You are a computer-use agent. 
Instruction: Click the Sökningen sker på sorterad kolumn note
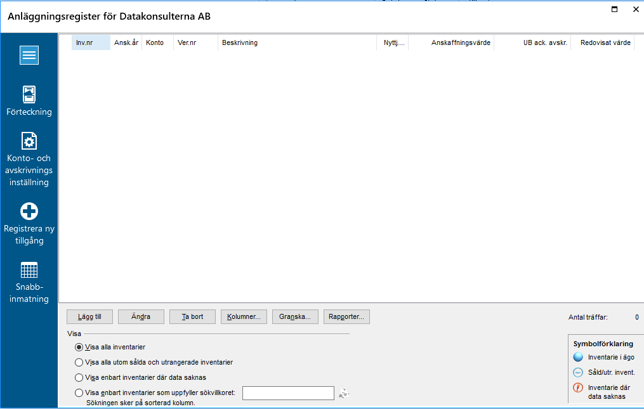tap(140, 403)
